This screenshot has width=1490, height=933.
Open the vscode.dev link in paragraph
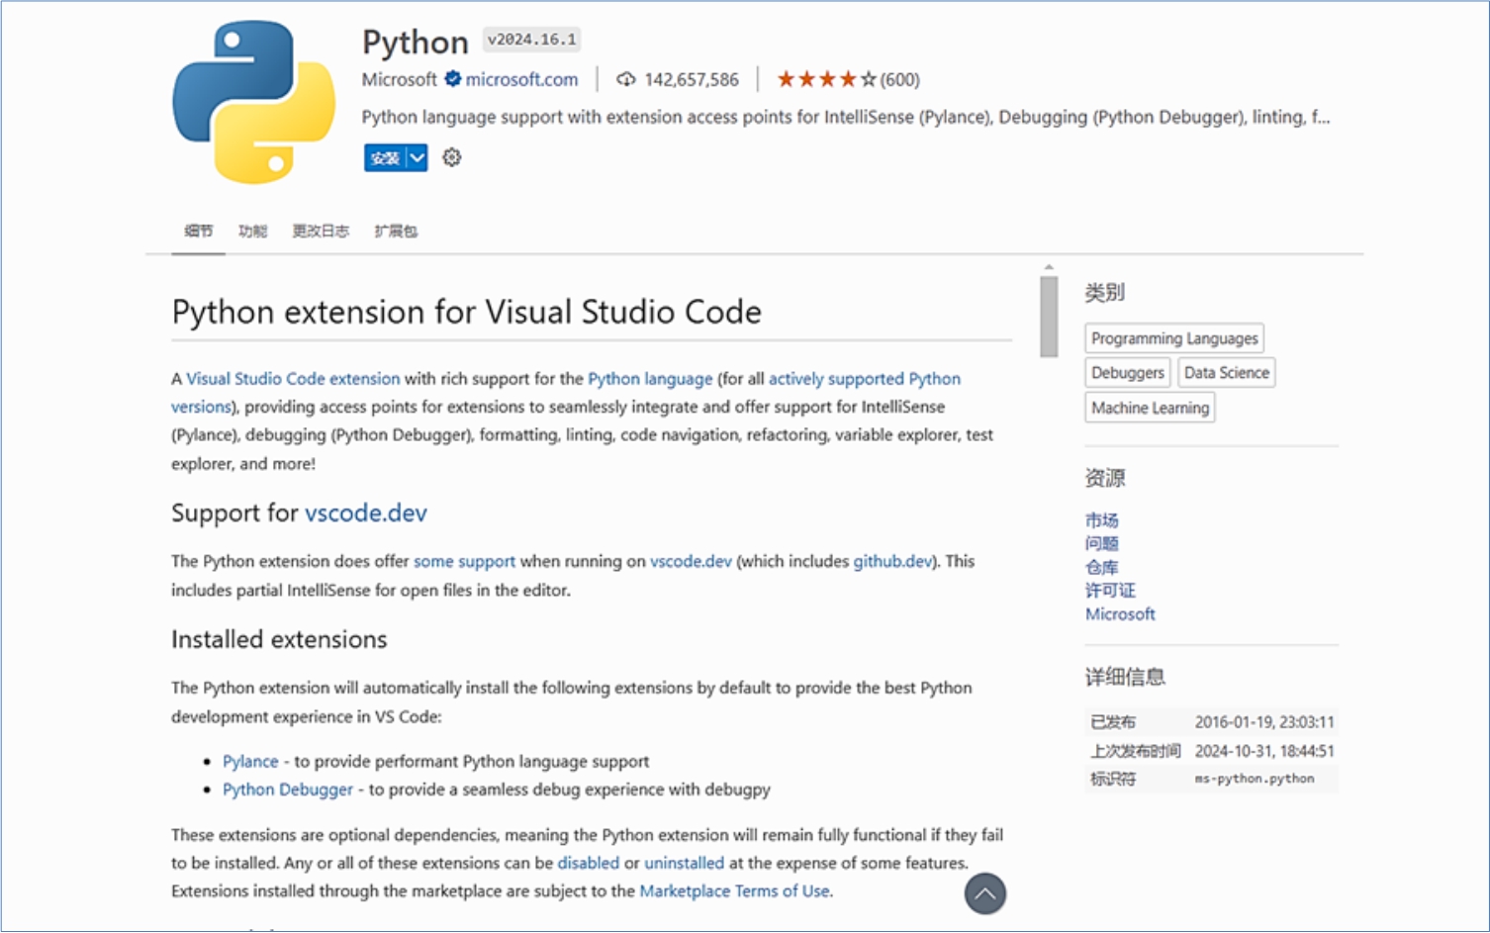(691, 561)
